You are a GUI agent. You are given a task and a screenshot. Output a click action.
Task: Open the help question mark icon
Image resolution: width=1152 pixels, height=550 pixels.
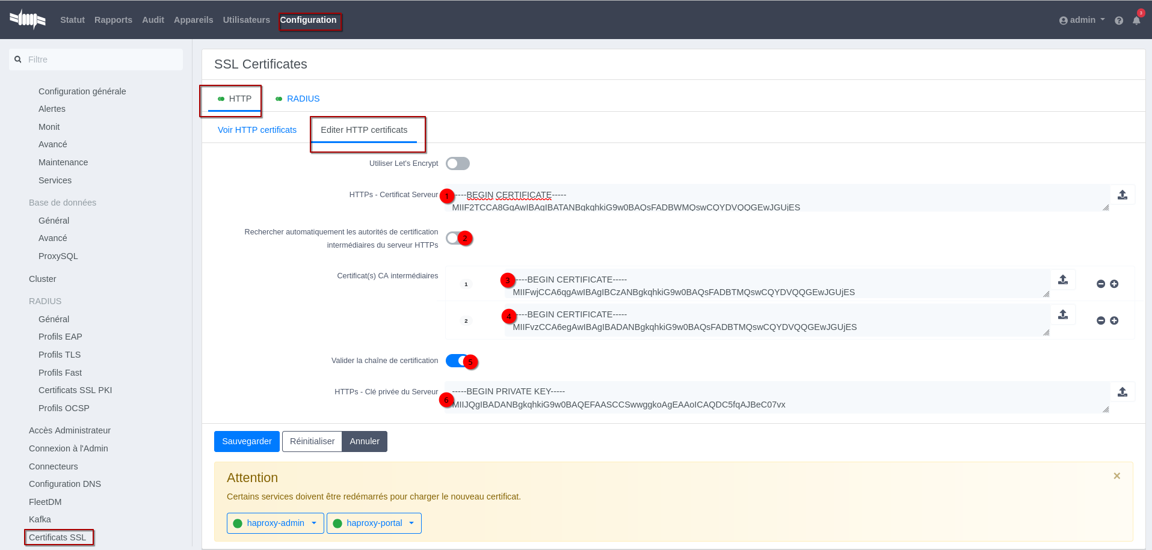pos(1118,20)
